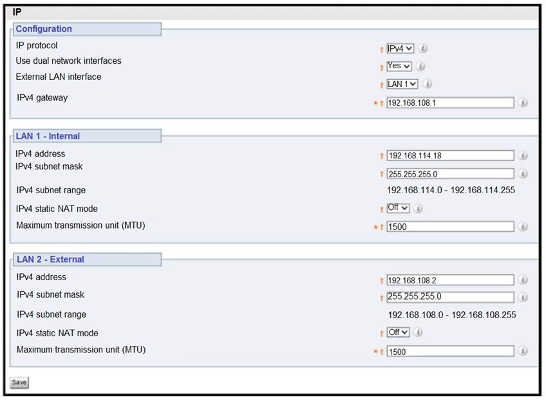Open LAN 1 IPv4 static NAT mode dropdown
The width and height of the screenshot is (546, 400).
coord(398,208)
